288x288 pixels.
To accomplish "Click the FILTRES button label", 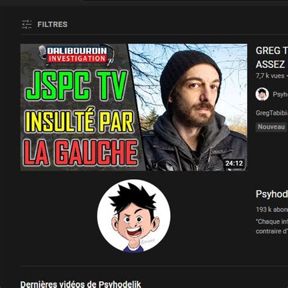I will click(x=52, y=24).
